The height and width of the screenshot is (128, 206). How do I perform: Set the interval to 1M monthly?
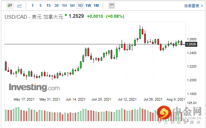pos(96,6)
